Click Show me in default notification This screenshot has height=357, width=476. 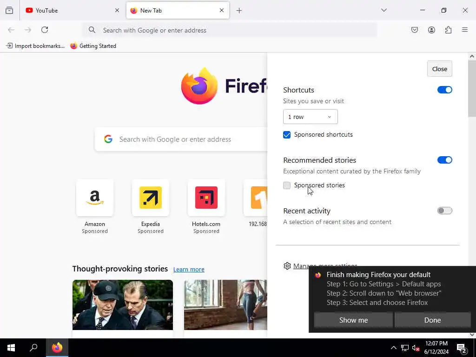353,320
